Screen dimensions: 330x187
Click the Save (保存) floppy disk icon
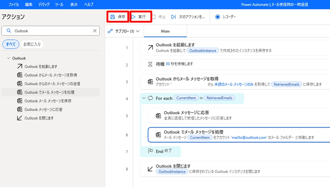pyautogui.click(x=113, y=17)
